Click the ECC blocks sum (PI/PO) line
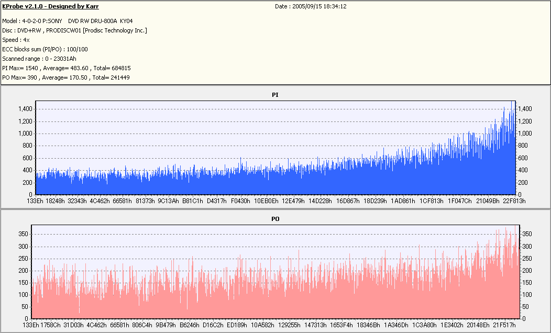 click(x=45, y=49)
